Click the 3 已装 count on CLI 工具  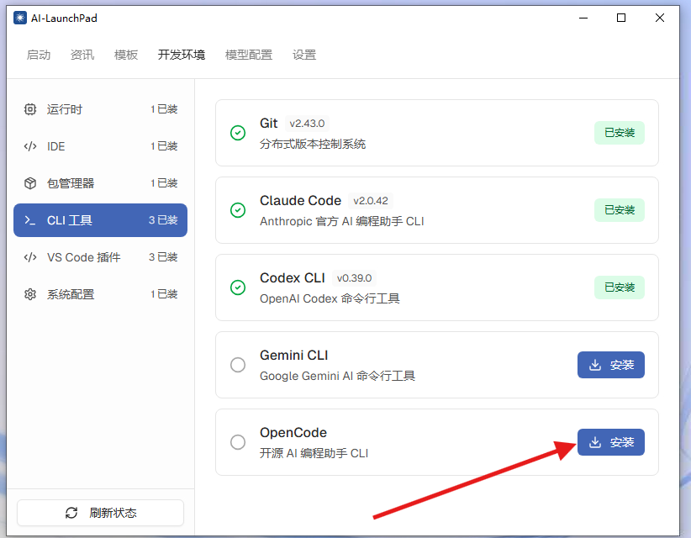pyautogui.click(x=163, y=220)
